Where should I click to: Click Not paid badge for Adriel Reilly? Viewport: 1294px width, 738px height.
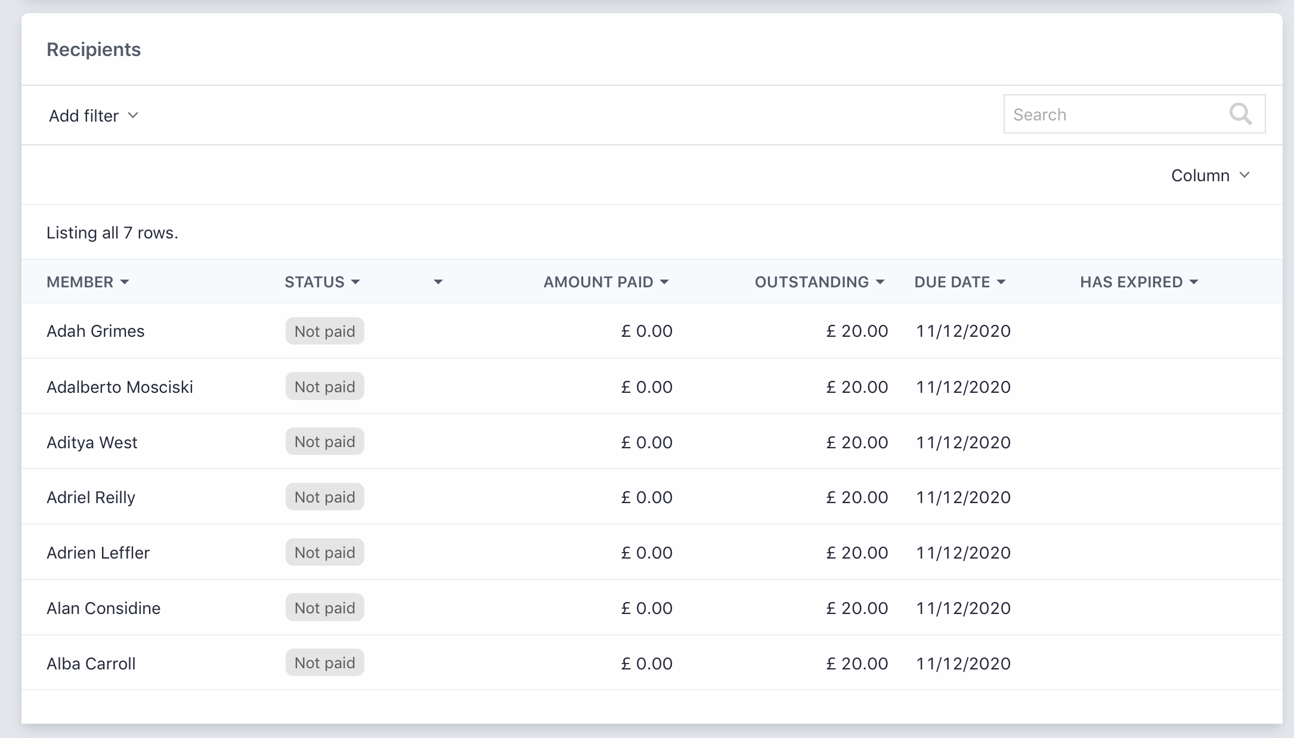(325, 497)
